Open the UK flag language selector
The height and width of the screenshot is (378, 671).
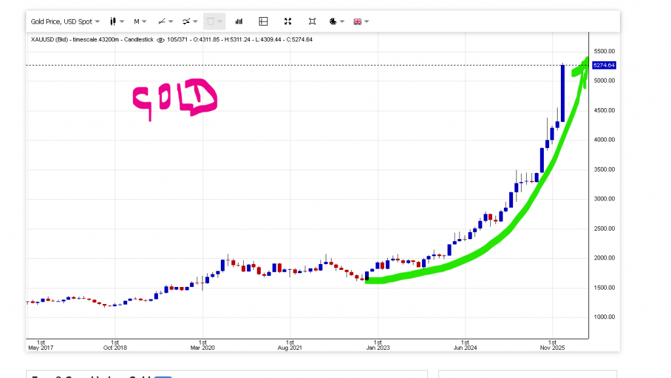tap(360, 22)
